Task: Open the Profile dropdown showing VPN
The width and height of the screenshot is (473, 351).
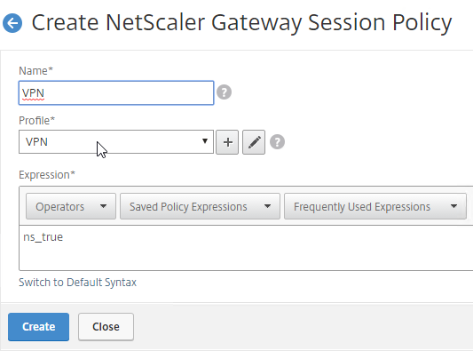Action: 116,142
